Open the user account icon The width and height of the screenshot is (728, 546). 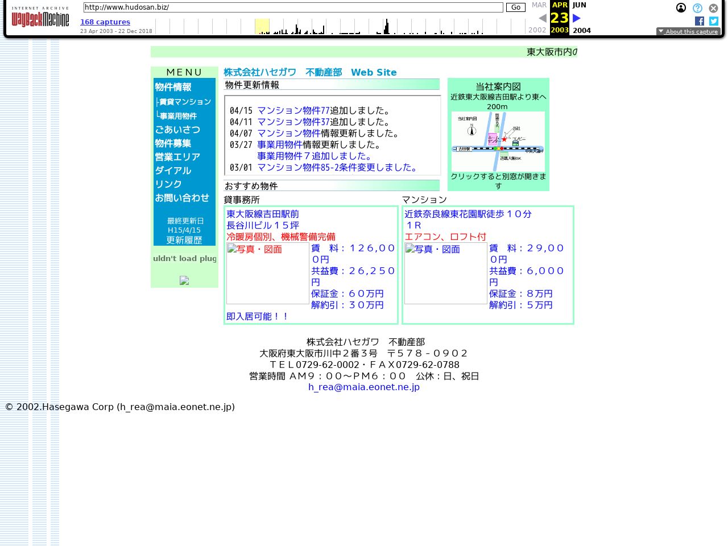pos(681,8)
